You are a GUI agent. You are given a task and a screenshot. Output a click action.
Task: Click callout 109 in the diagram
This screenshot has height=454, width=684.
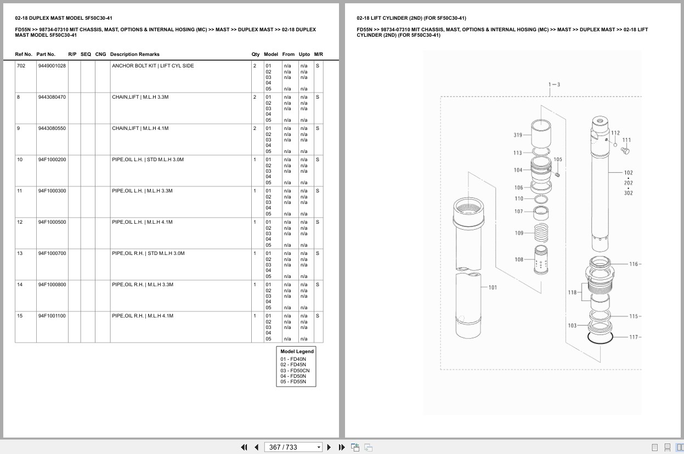click(519, 233)
